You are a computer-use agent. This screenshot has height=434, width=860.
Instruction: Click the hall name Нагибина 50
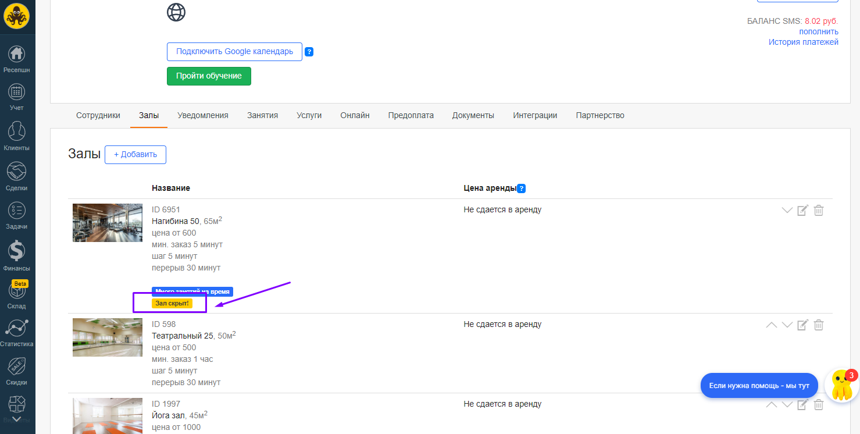175,221
